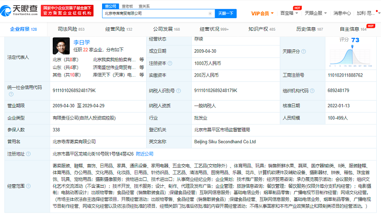Image resolution: width=381 pixels, height=215 pixels.
Task: Open 消息中心 notifications
Action: click(342, 13)
